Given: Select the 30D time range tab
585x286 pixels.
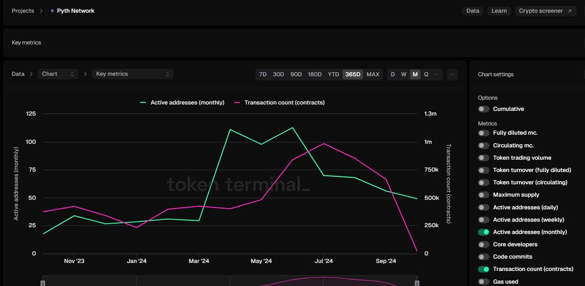Looking at the screenshot, I should (x=278, y=74).
